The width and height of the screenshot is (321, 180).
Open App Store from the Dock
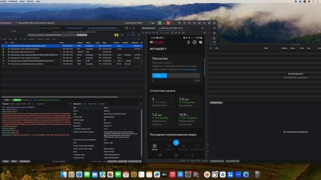pyautogui.click(x=180, y=174)
